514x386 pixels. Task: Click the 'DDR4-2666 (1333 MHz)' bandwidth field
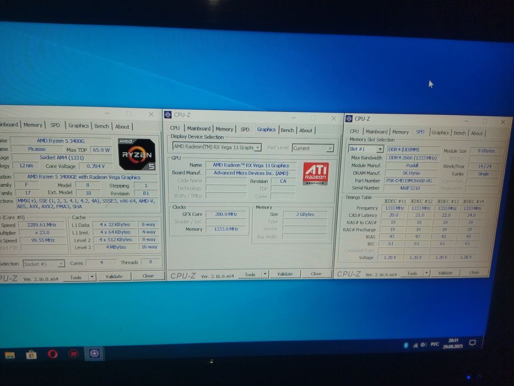(413, 158)
